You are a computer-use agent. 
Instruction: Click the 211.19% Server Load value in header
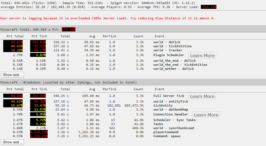click(x=209, y=7)
